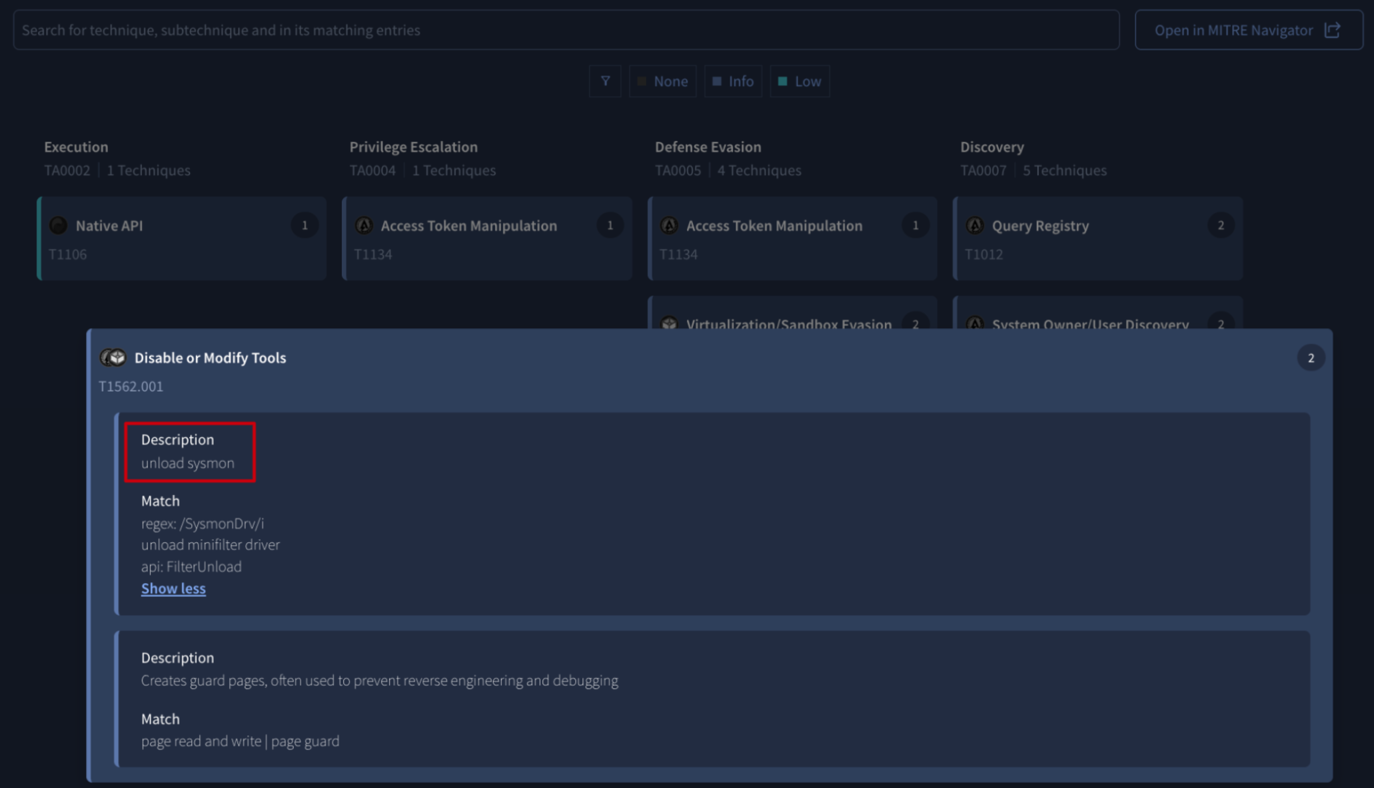
Task: Toggle the None severity filter
Action: pyautogui.click(x=662, y=81)
